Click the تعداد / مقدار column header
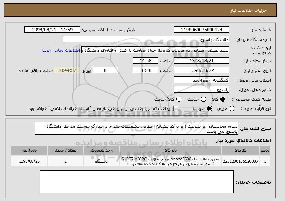285x201 pixels. coord(66,150)
